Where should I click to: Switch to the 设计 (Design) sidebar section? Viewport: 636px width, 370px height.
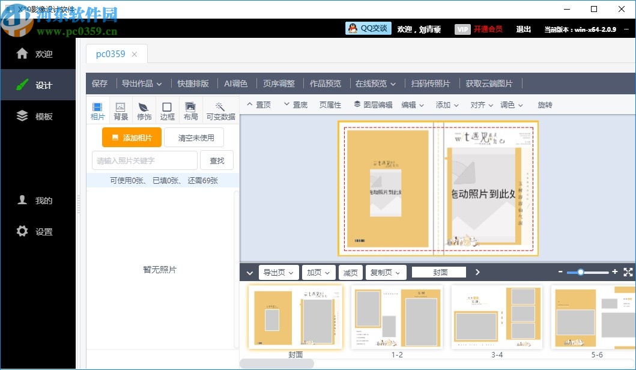[x=38, y=84]
